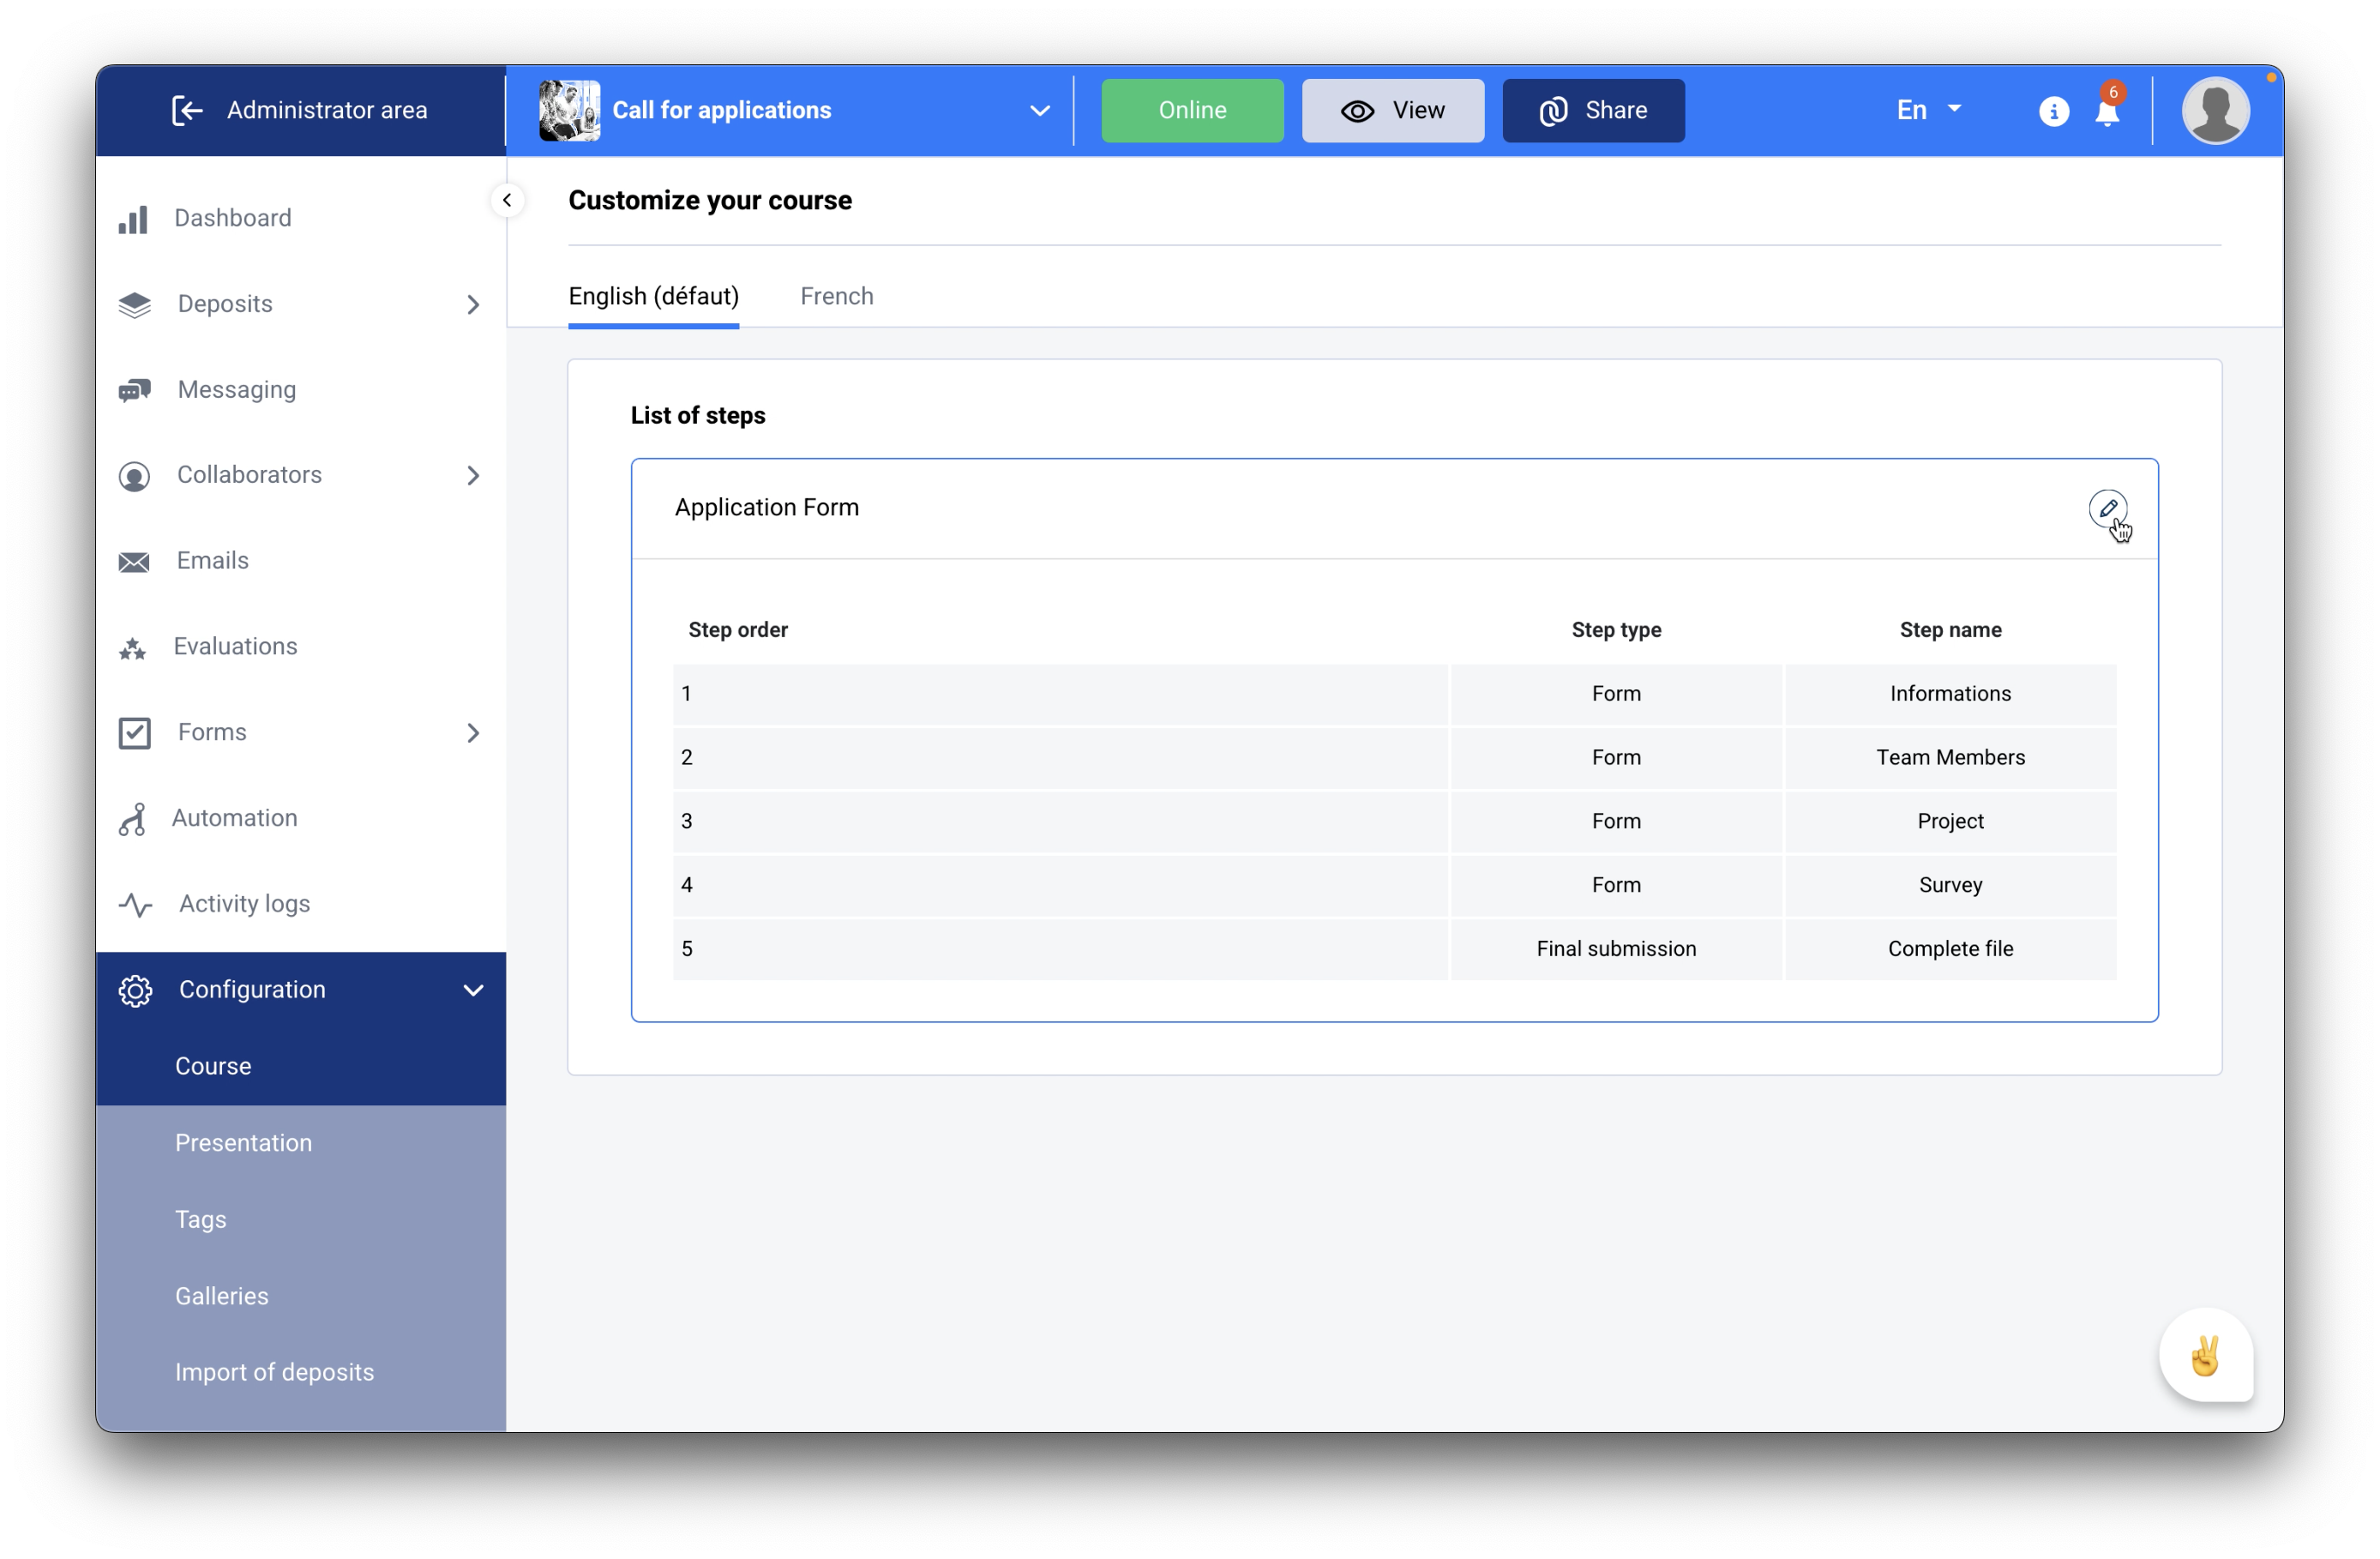2380x1559 pixels.
Task: Expand the Forms submenu arrow
Action: pos(473,733)
